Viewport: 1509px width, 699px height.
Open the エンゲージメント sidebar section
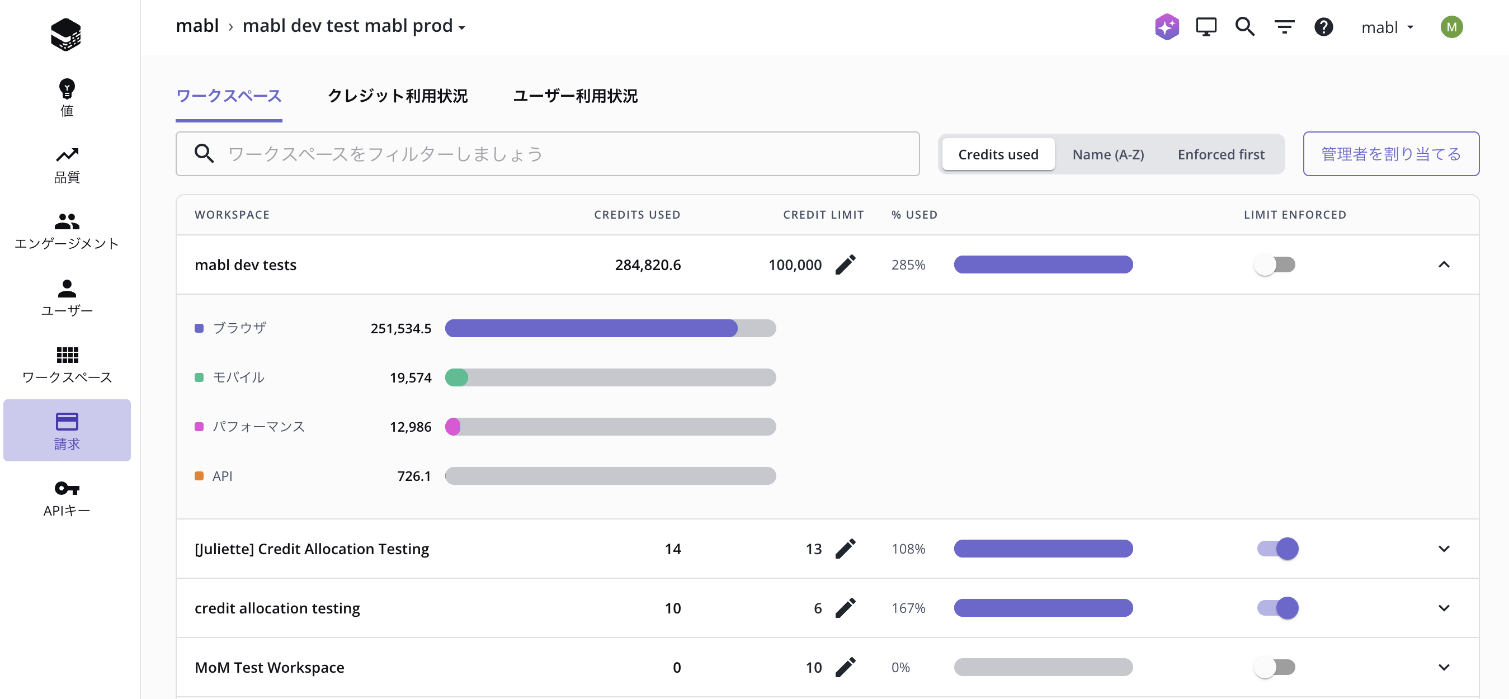[67, 232]
